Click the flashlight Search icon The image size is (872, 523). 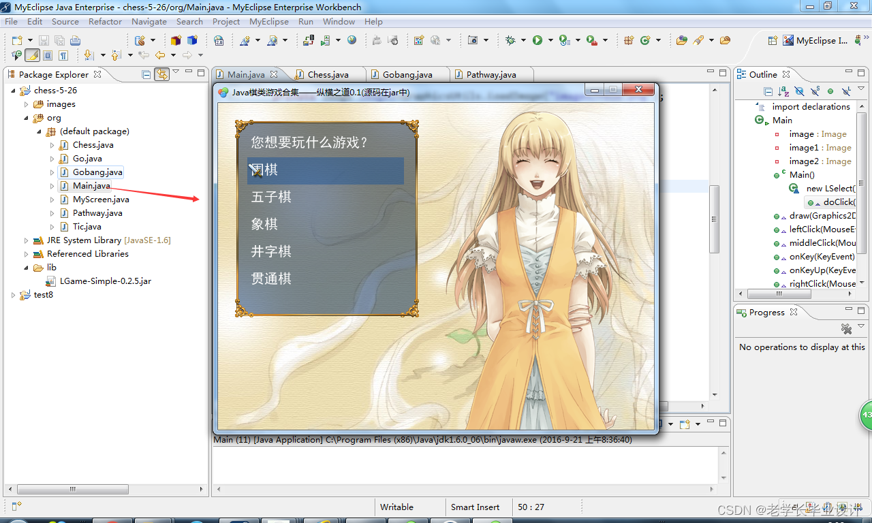click(x=698, y=41)
